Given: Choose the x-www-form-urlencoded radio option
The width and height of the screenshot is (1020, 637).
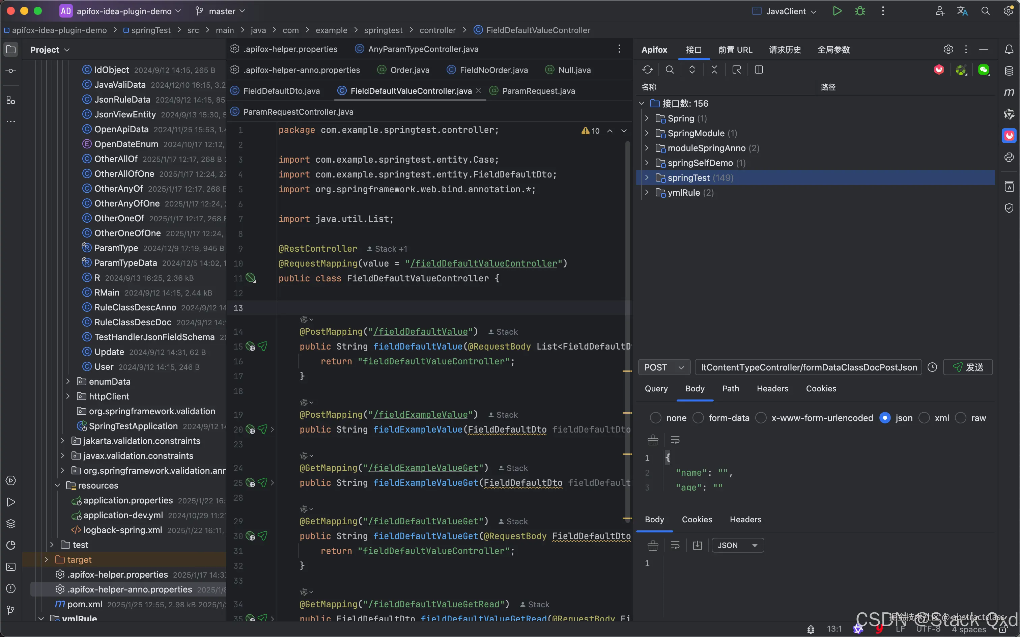Looking at the screenshot, I should pyautogui.click(x=761, y=418).
